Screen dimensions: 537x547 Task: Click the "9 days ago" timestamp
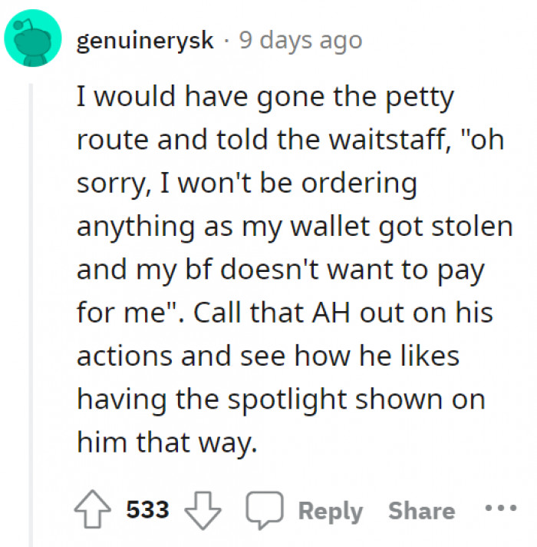click(301, 40)
